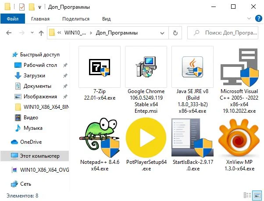Click the Video film icon in sidebar
The width and height of the screenshot is (264, 201).
18,118
